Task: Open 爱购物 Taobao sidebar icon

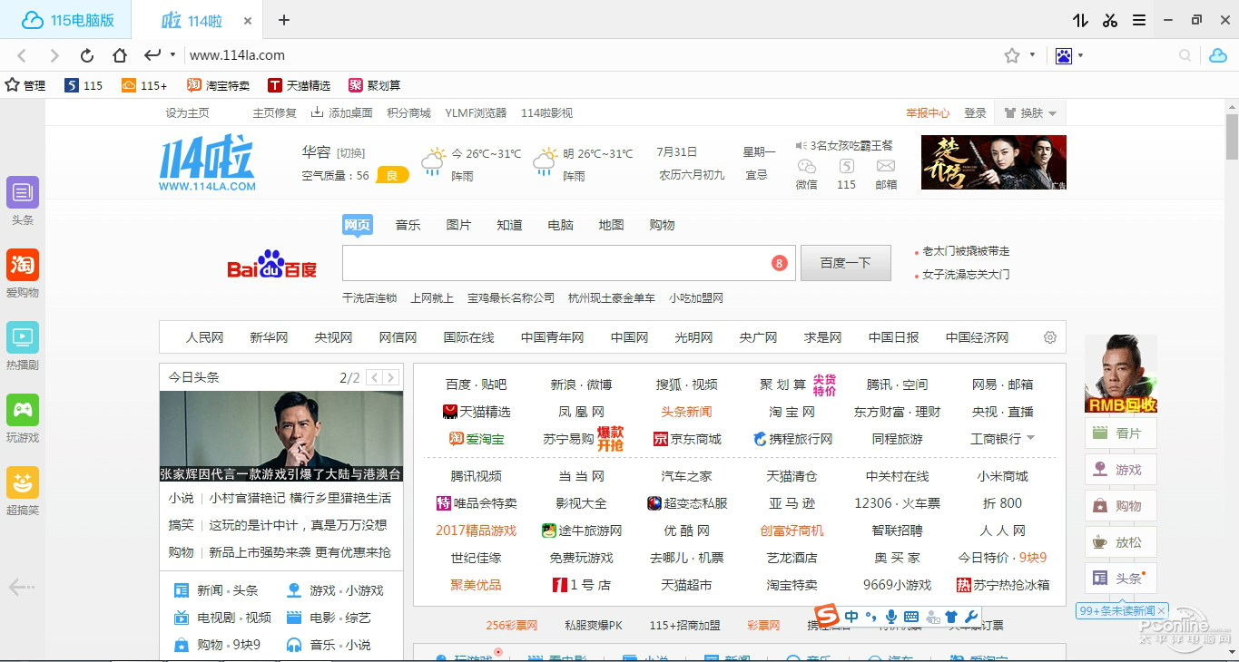Action: coord(23,266)
